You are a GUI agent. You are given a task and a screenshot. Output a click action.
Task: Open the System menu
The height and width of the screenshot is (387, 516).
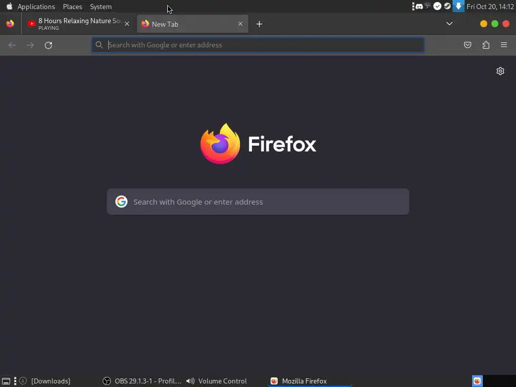[x=101, y=7]
